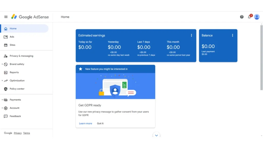Click the Learn more link
The width and height of the screenshot is (263, 148).
pyautogui.click(x=86, y=124)
